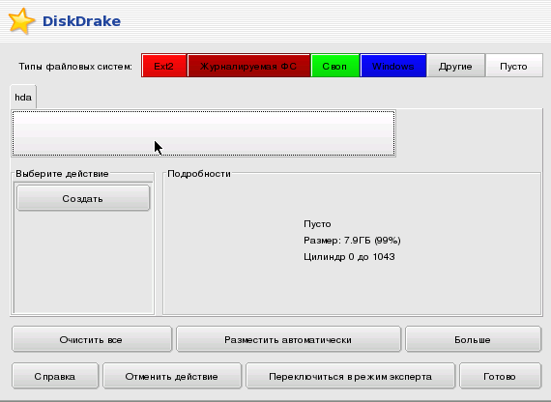Viewport: 551px width, 402px height.
Task: Click the DiskDrake star logo icon
Action: point(22,21)
